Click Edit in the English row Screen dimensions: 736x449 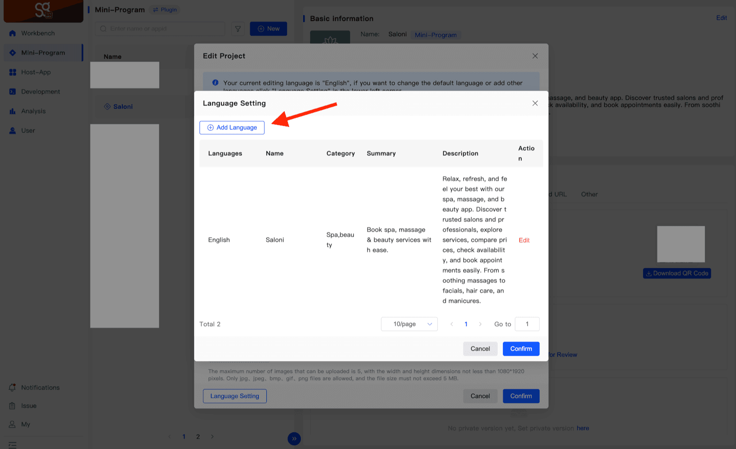pos(524,240)
